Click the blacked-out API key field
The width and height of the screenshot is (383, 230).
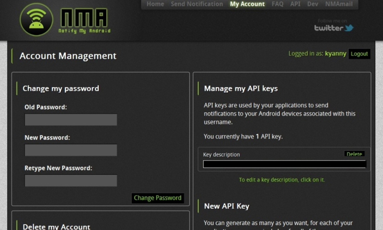[x=285, y=164]
